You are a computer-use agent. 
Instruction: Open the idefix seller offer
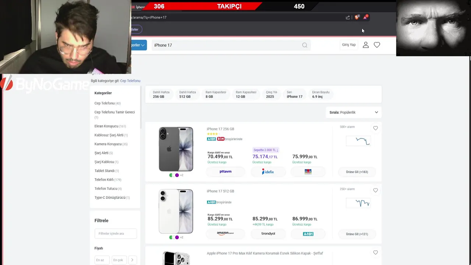click(268, 172)
